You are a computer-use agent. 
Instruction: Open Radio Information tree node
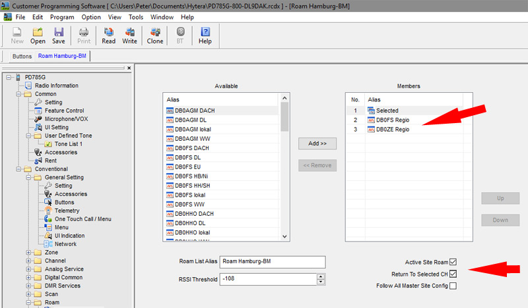click(x=57, y=86)
